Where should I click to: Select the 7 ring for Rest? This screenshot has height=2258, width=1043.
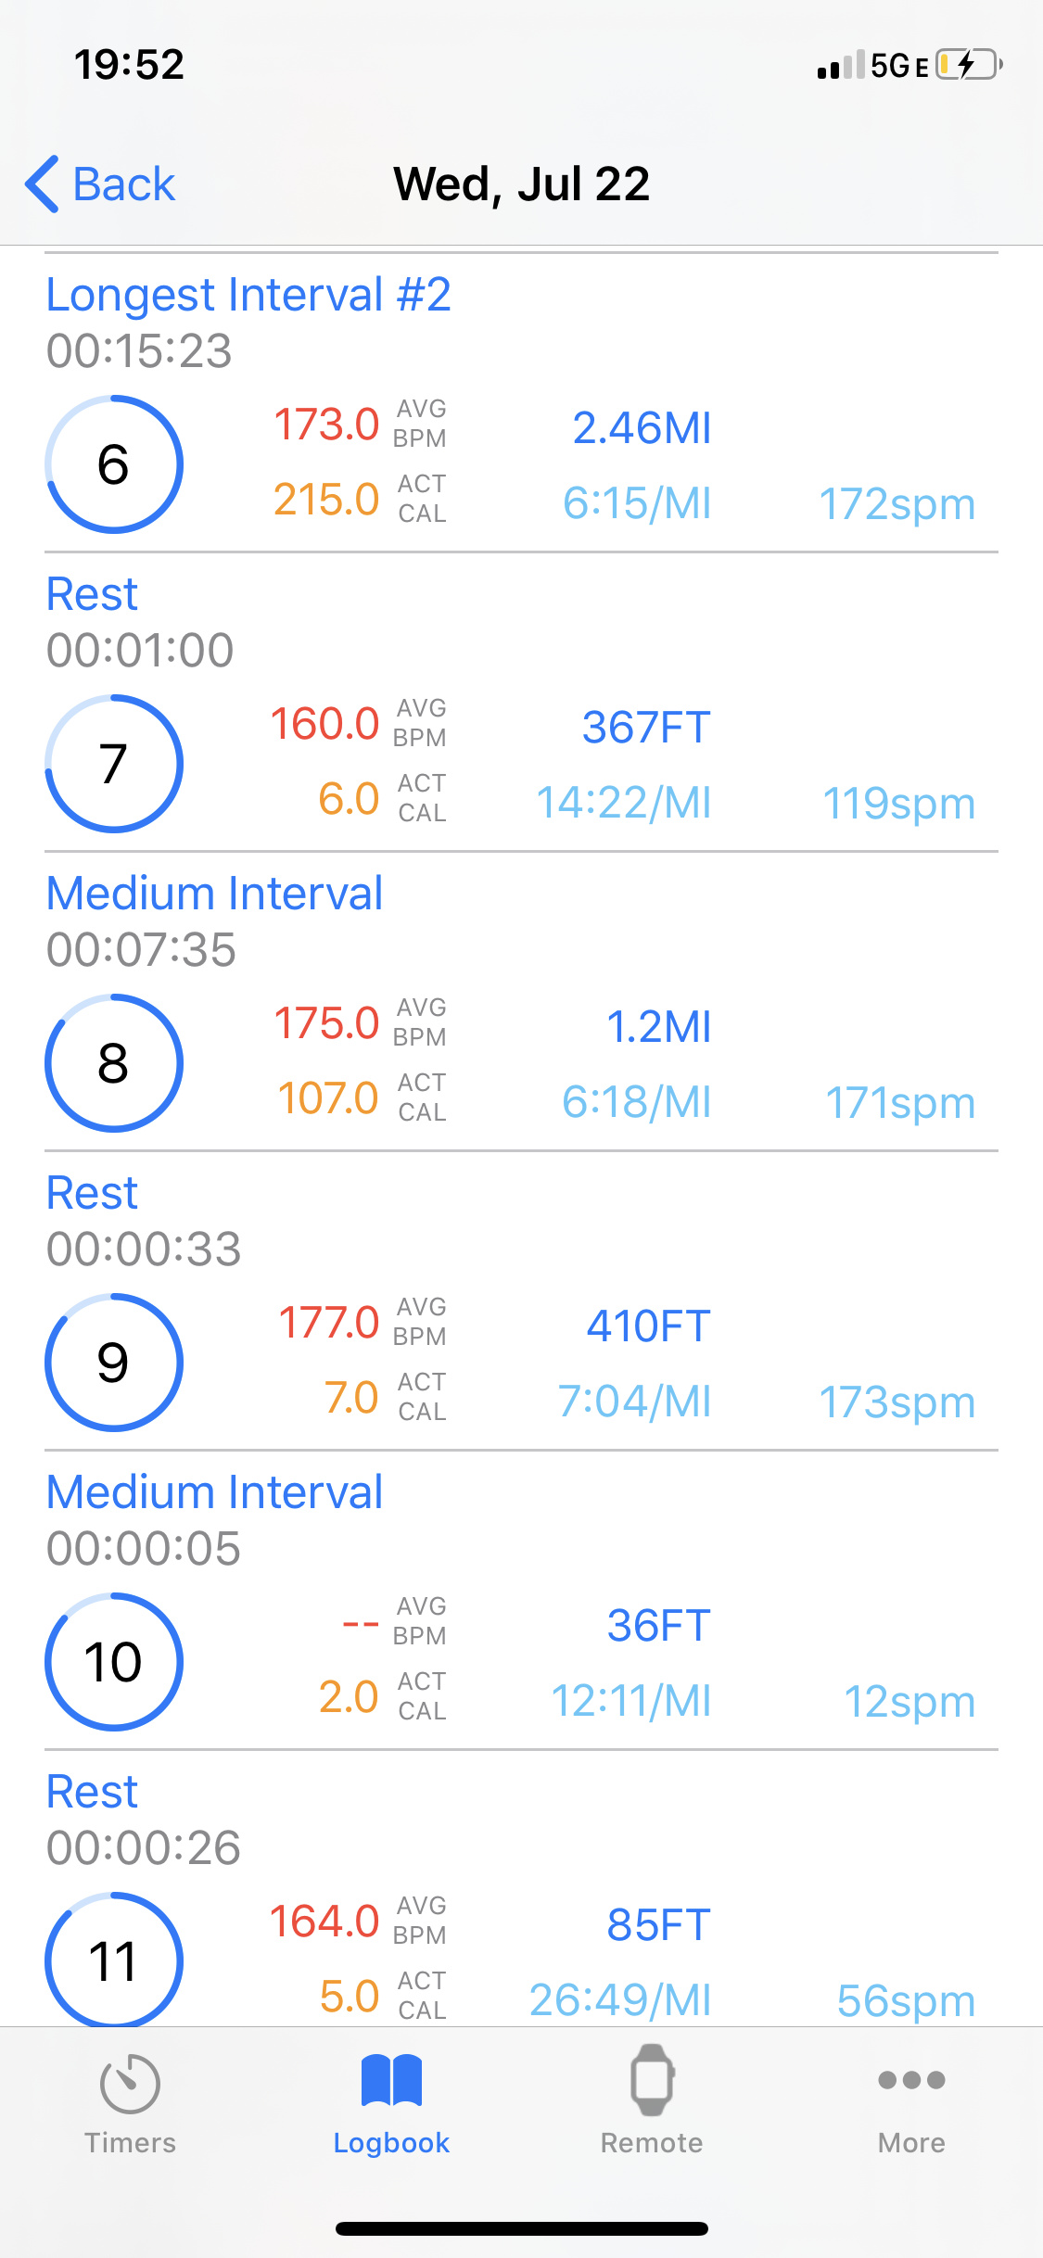[114, 764]
